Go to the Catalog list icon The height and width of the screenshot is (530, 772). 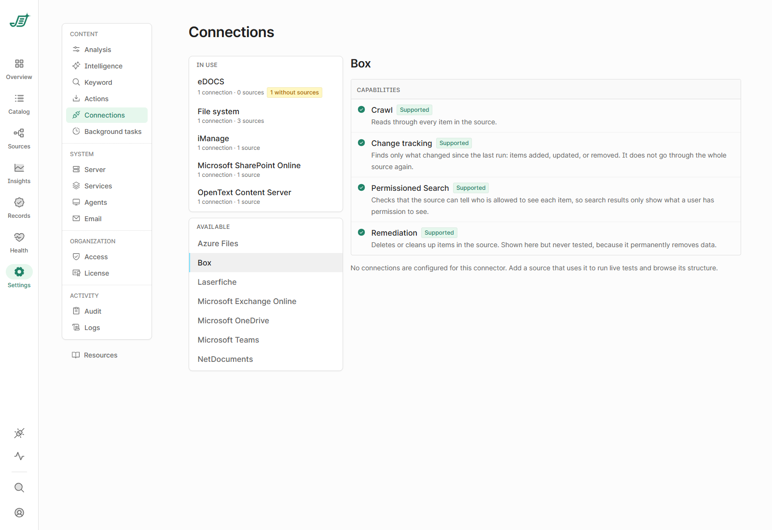tap(19, 98)
